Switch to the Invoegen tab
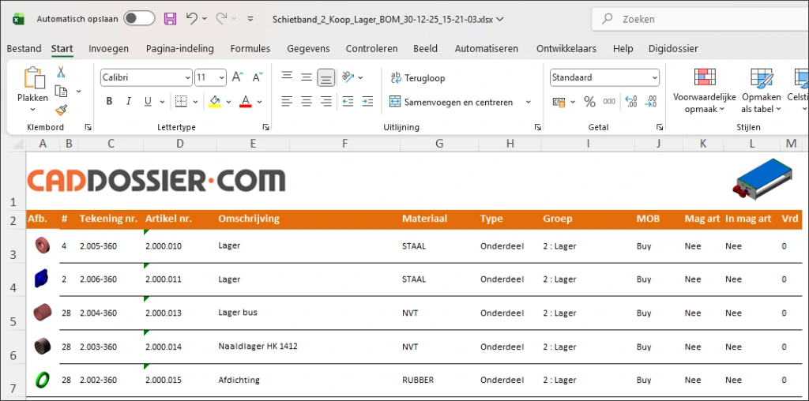Screen dimensions: 809x401 point(109,48)
